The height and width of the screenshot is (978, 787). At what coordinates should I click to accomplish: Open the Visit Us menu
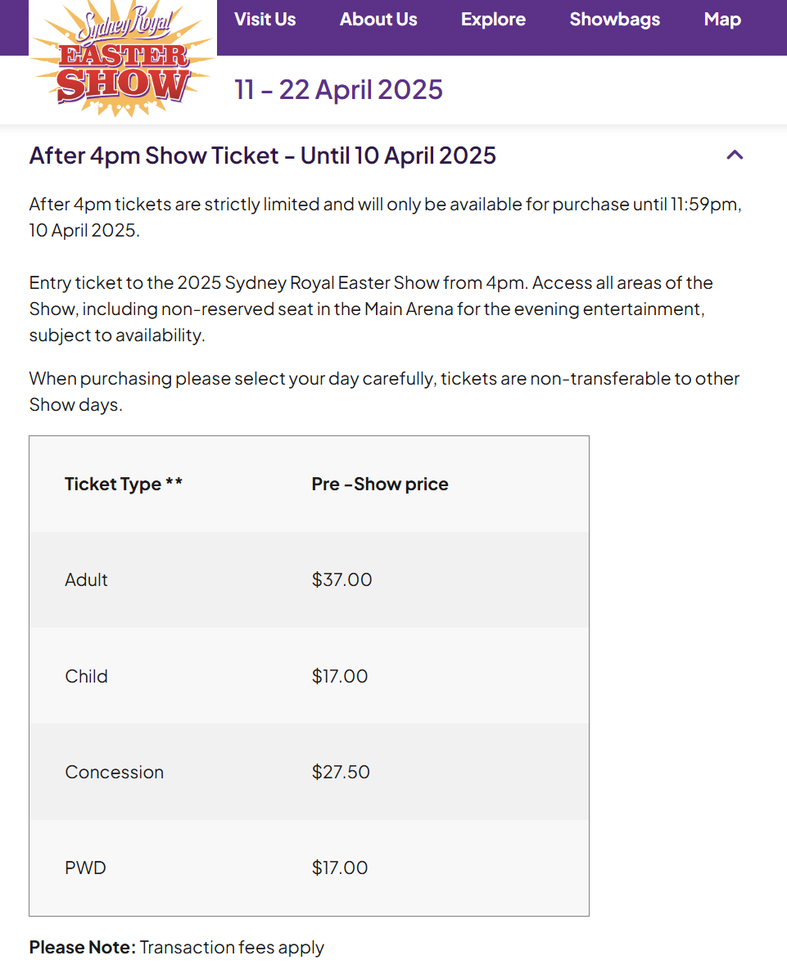(x=265, y=20)
